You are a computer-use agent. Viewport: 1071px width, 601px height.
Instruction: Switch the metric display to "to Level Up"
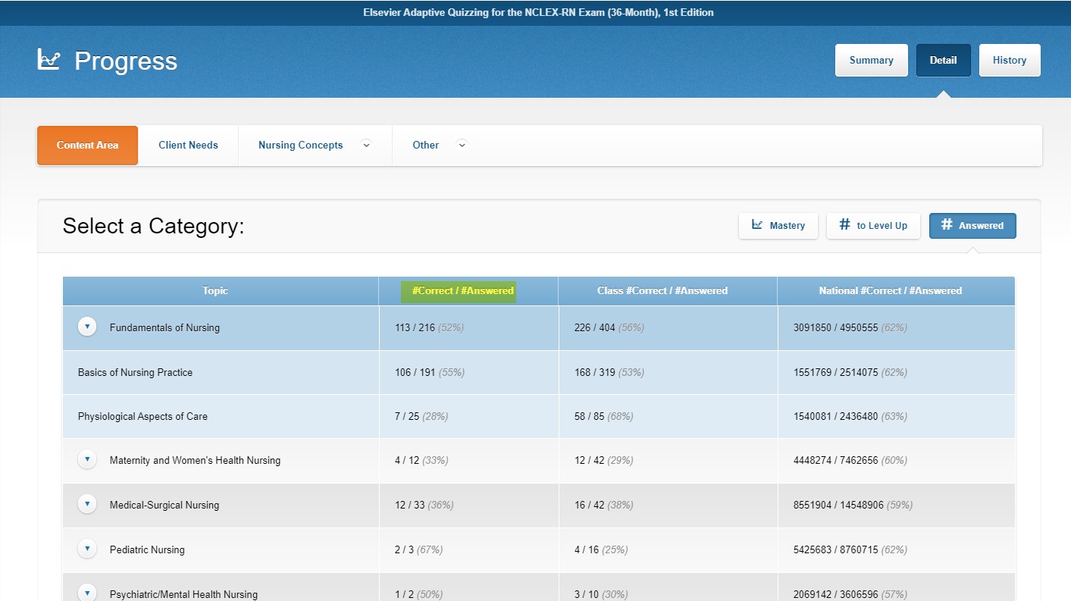point(873,224)
